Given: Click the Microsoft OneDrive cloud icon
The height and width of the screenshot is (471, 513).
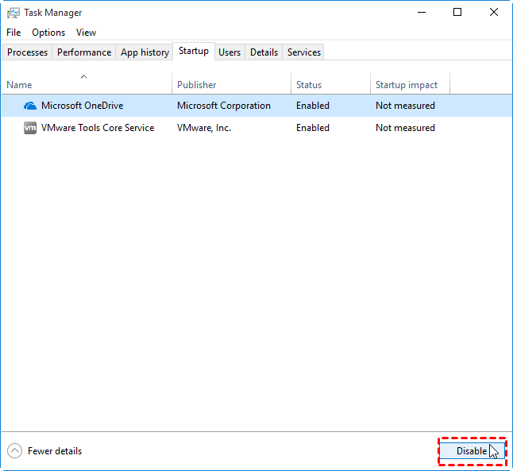Looking at the screenshot, I should (x=30, y=106).
